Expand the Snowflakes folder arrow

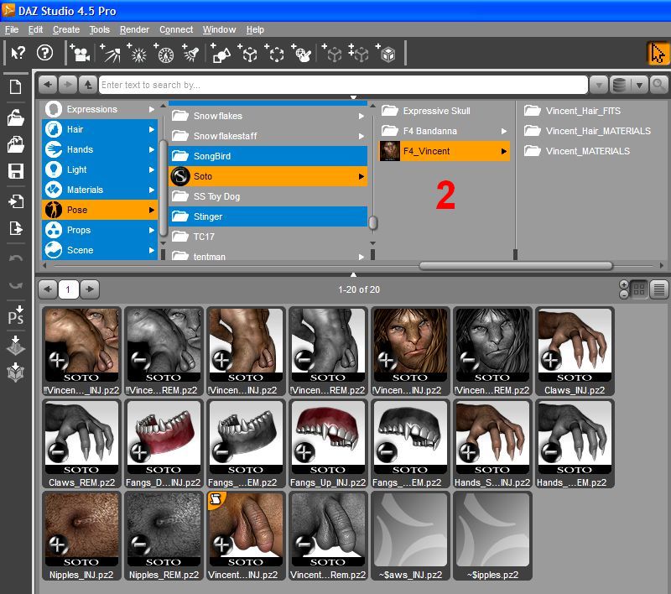coord(362,116)
